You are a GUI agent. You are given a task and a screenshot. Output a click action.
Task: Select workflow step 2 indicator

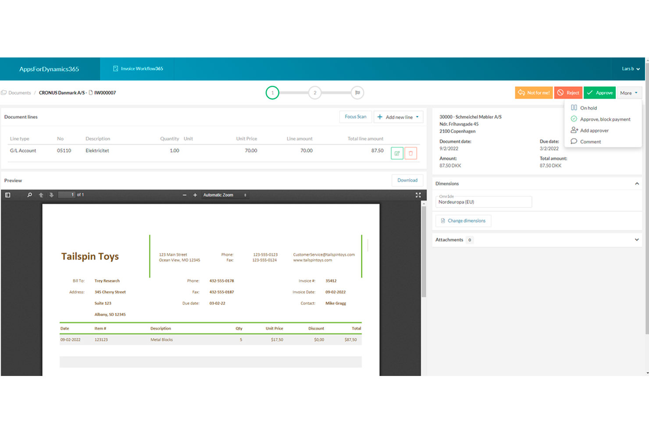click(x=315, y=93)
